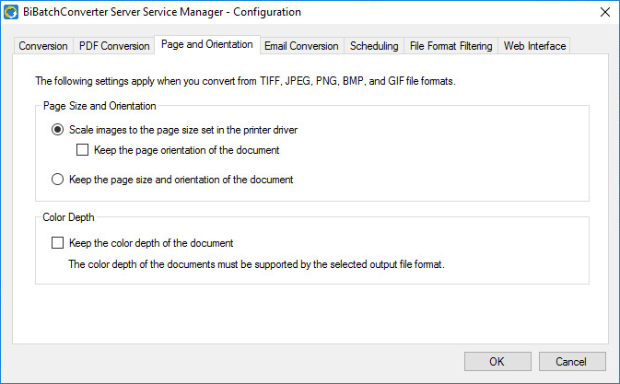Switch to the Web Interface tab
Viewport: 620px width, 384px height.
(x=534, y=46)
